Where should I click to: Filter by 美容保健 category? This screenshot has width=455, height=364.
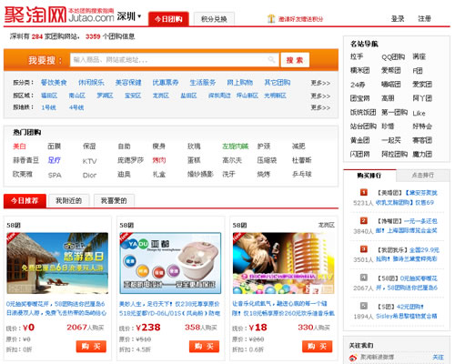[x=128, y=83]
